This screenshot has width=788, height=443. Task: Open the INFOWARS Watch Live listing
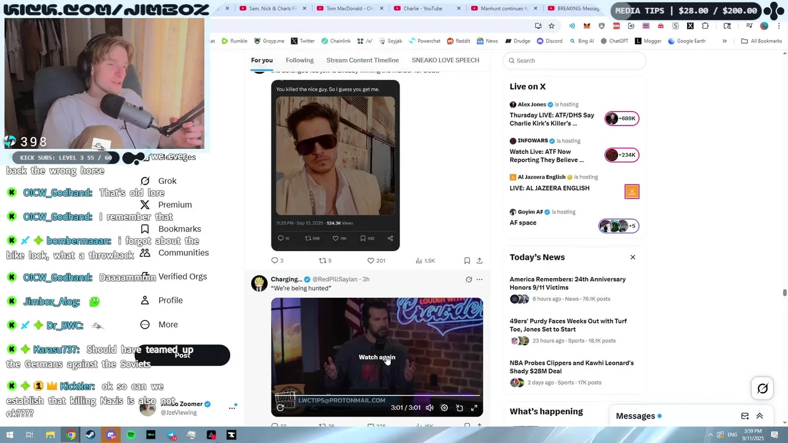[574, 151]
